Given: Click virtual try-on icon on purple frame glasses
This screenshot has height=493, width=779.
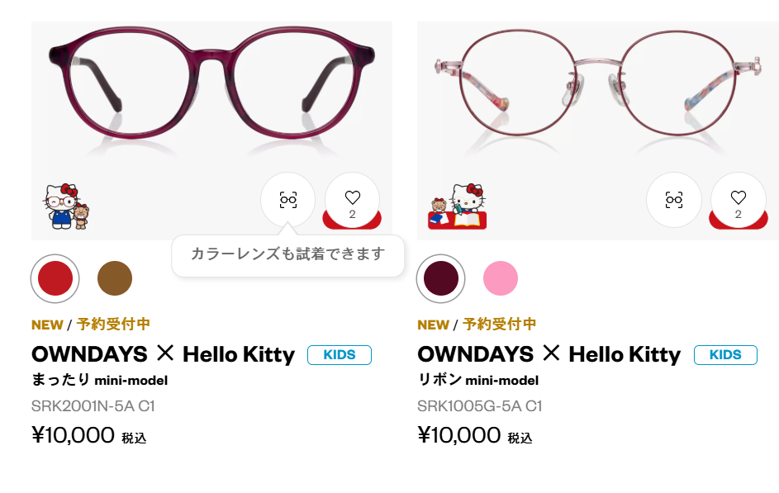Looking at the screenshot, I should (x=287, y=200).
